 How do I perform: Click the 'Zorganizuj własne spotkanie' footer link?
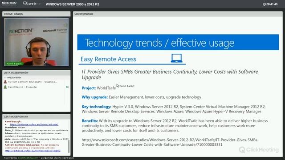coord(57,158)
